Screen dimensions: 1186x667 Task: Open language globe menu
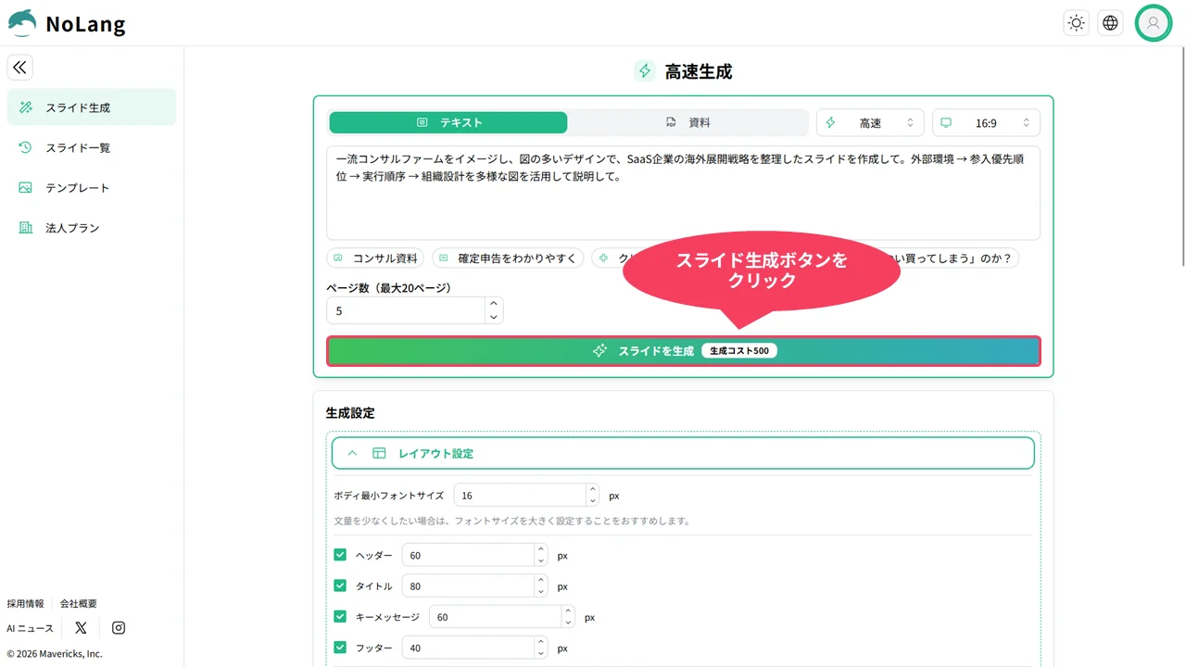pos(1110,23)
